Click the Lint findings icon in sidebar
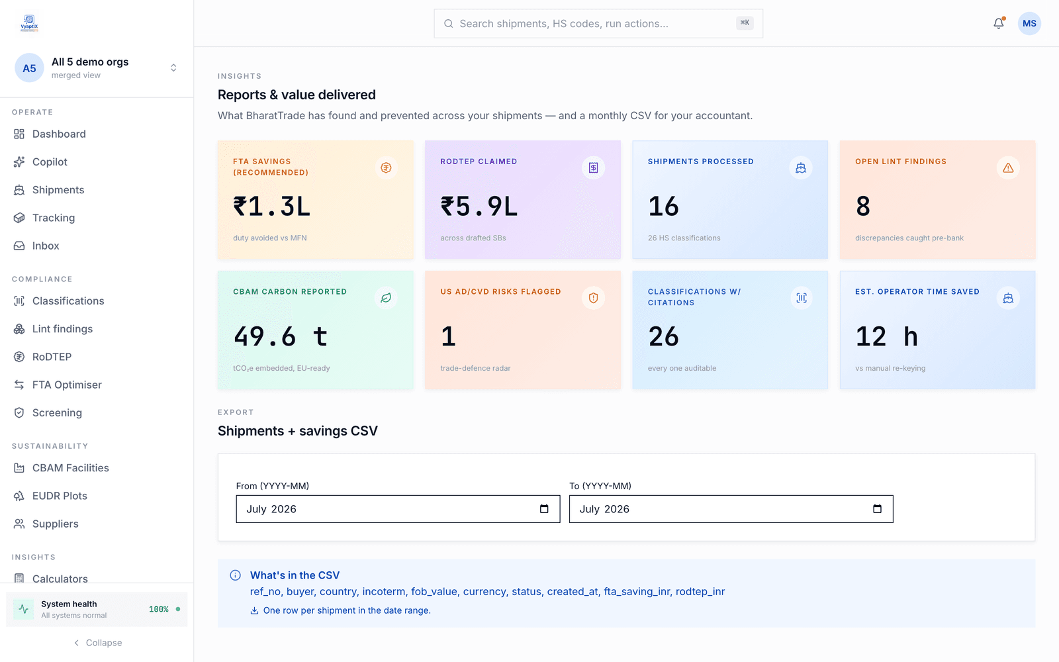Screen dimensions: 1059x662 [19, 329]
